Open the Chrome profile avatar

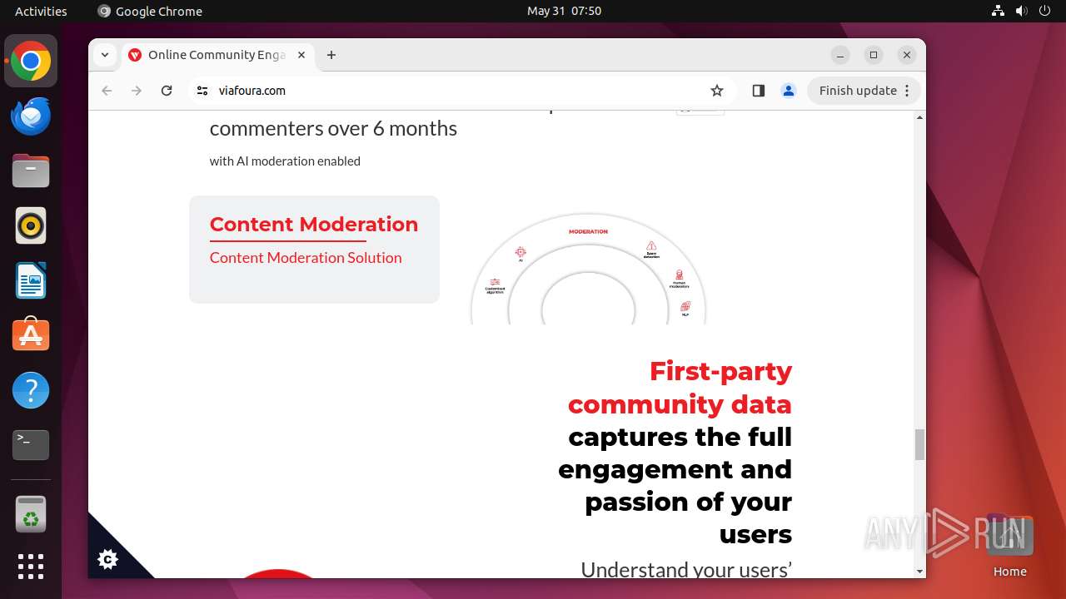coord(789,91)
